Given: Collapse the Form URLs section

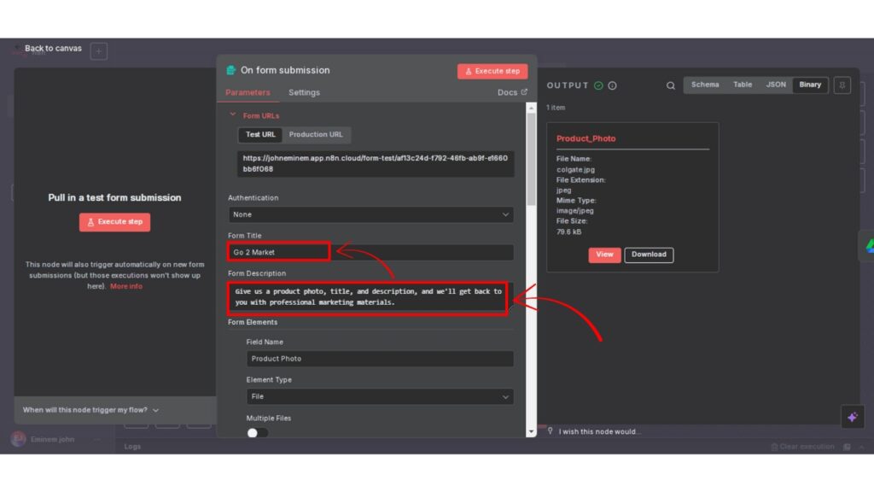Looking at the screenshot, I should click(232, 115).
